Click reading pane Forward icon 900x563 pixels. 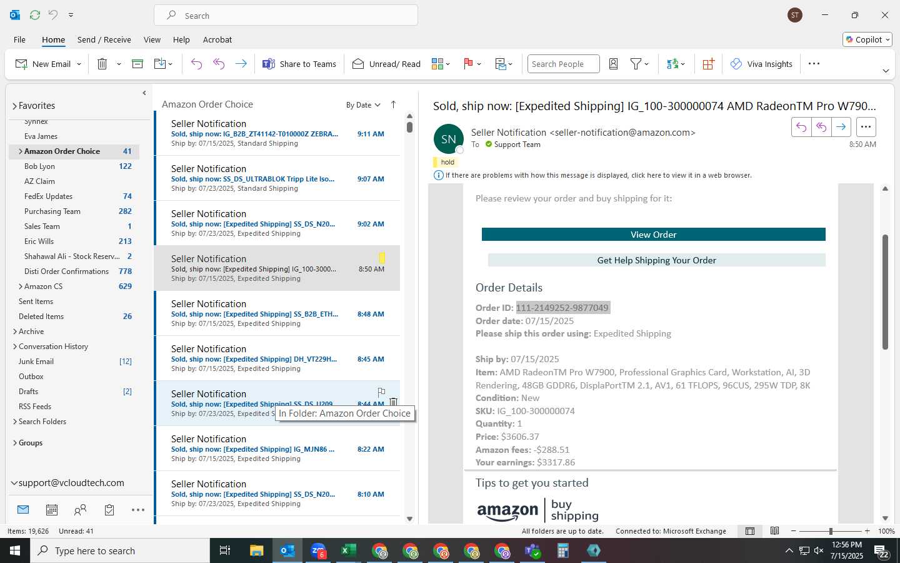click(x=841, y=127)
